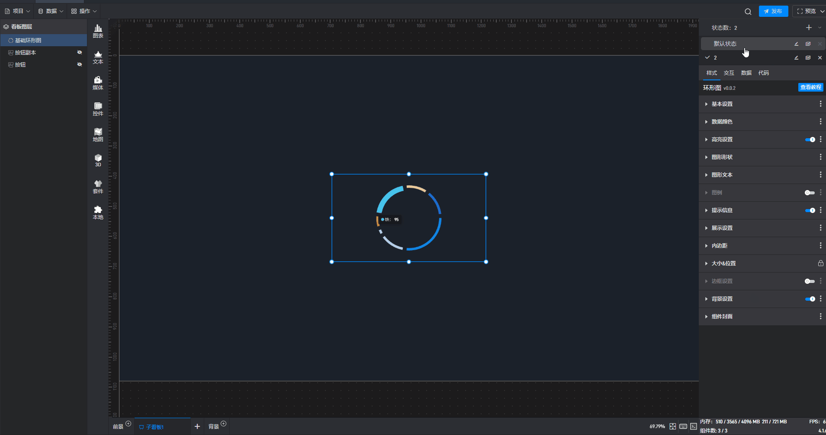The height and width of the screenshot is (435, 826).
Task: Open the 媒体 media components icon
Action: pos(98,83)
